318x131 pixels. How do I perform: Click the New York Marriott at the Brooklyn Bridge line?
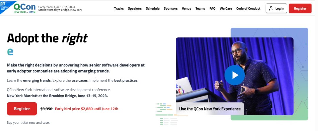[57, 96]
